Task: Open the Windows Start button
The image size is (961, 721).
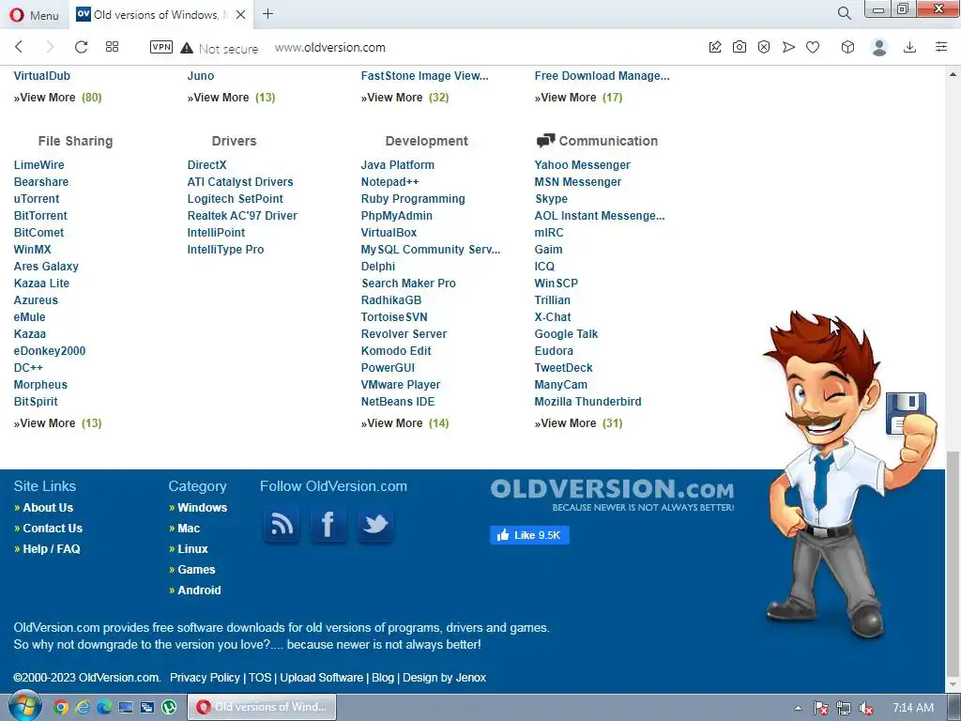Action: [x=24, y=707]
